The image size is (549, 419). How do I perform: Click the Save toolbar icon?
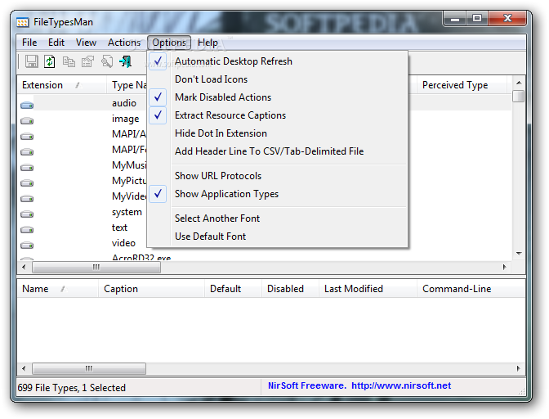[32, 61]
